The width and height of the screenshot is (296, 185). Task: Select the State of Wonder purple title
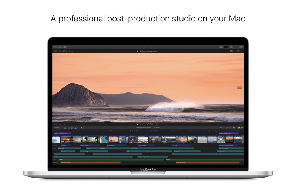pos(228,134)
